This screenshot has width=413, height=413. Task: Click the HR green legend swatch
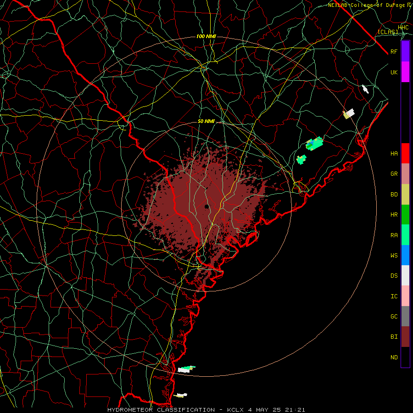point(405,214)
